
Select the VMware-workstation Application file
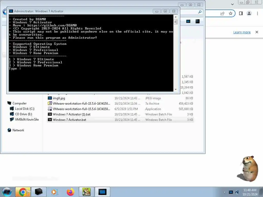click(x=120, y=109)
